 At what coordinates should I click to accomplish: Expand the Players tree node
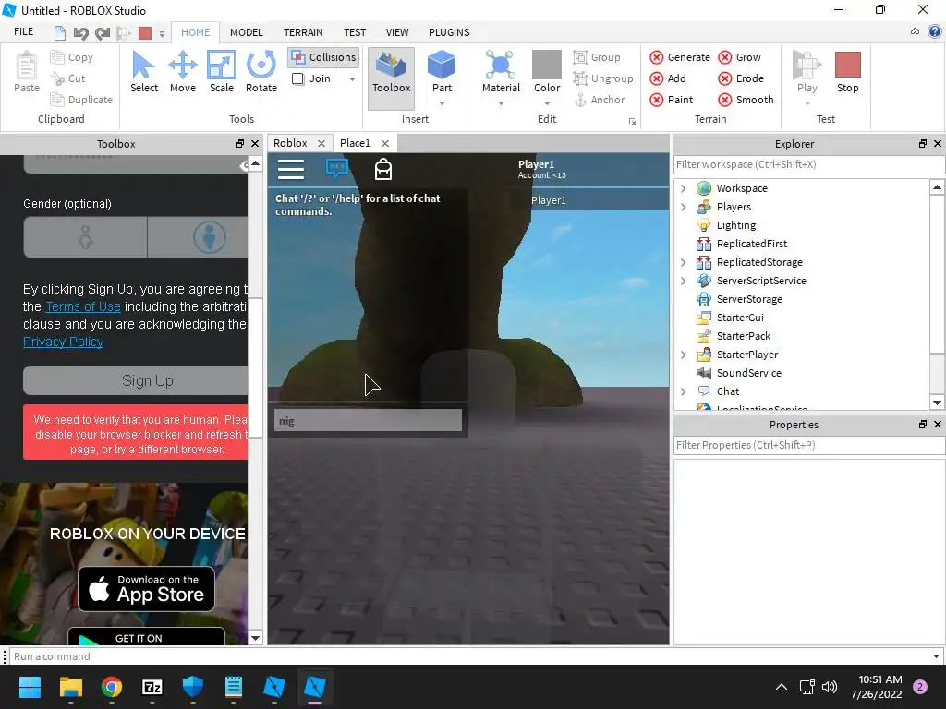coord(683,207)
